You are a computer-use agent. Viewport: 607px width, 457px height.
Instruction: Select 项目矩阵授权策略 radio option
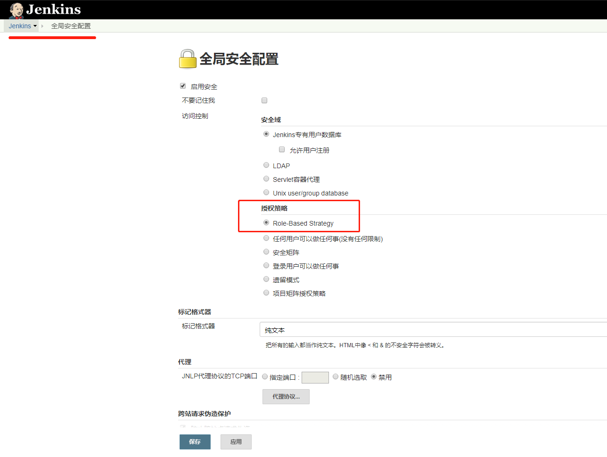266,293
